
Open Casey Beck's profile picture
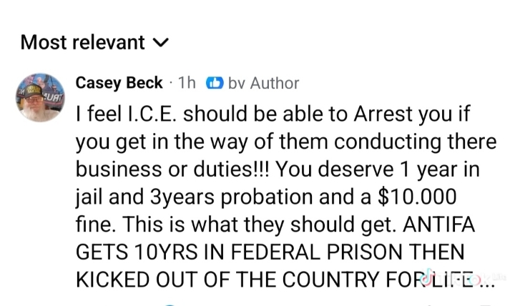[39, 97]
